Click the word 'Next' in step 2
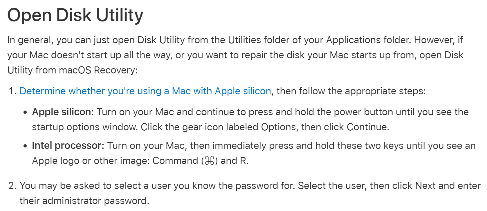Viewport: 487px width, 211px height. [425, 186]
